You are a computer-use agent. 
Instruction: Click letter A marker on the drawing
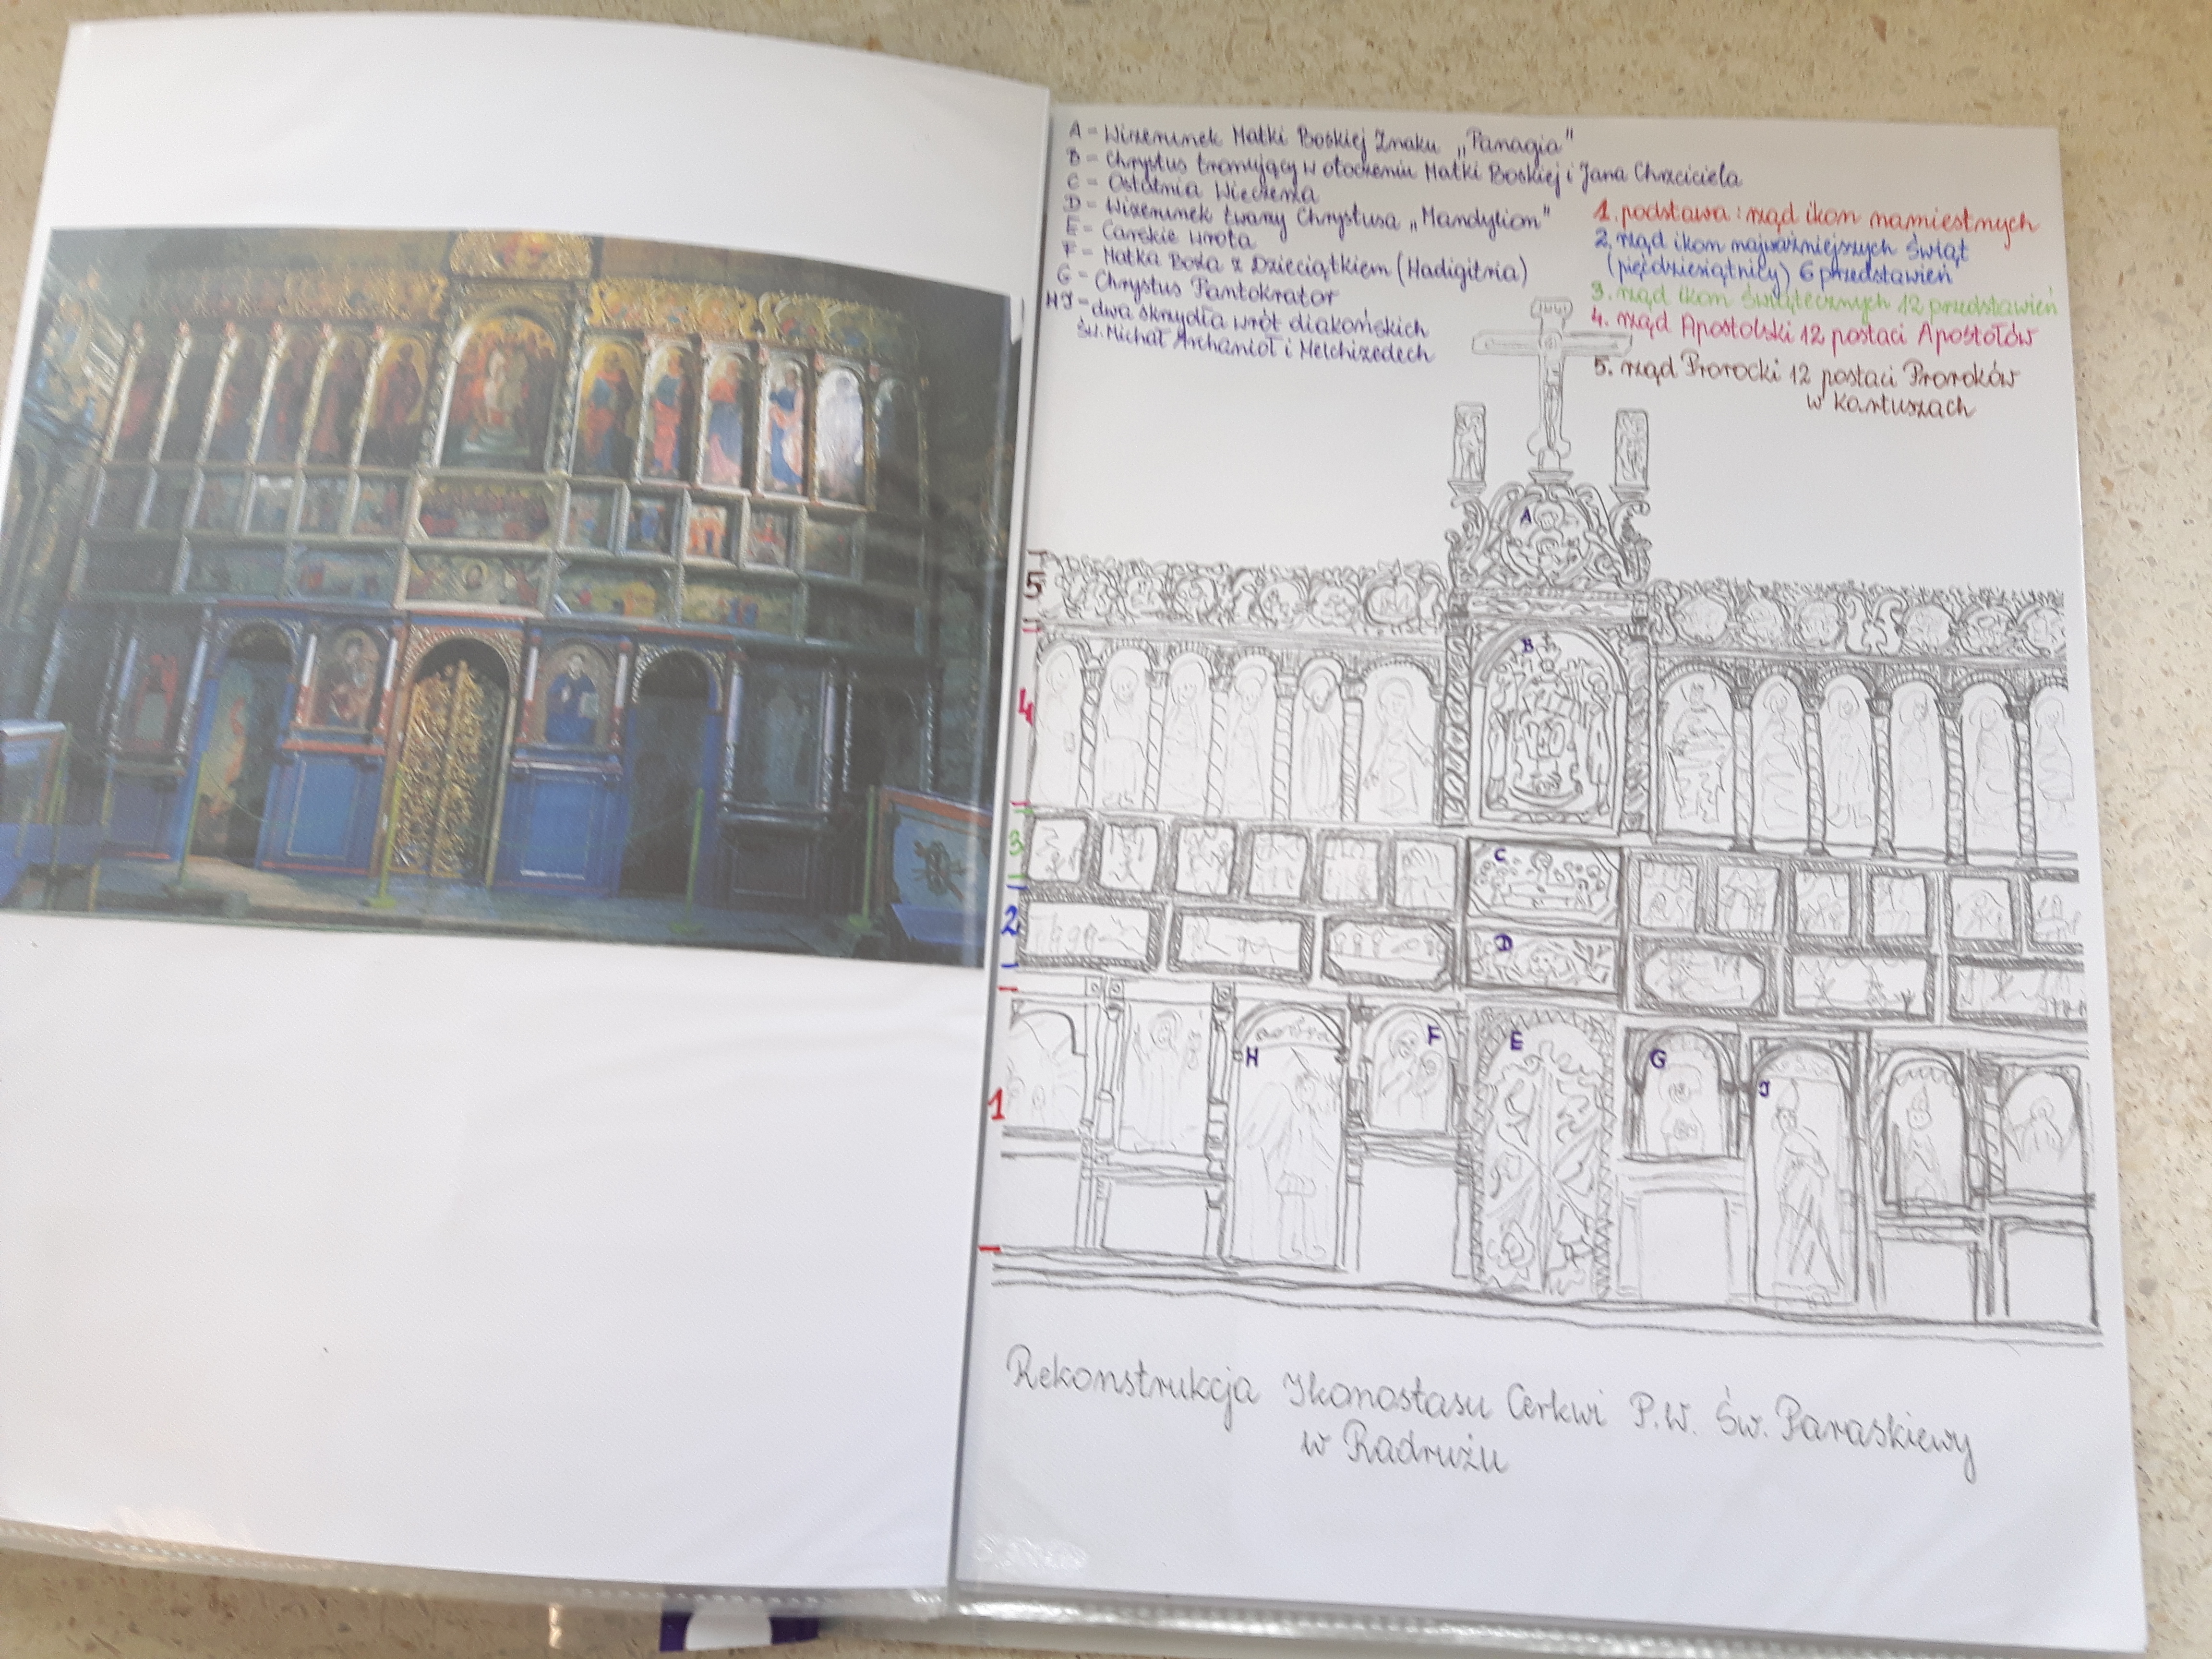[x=1526, y=517]
